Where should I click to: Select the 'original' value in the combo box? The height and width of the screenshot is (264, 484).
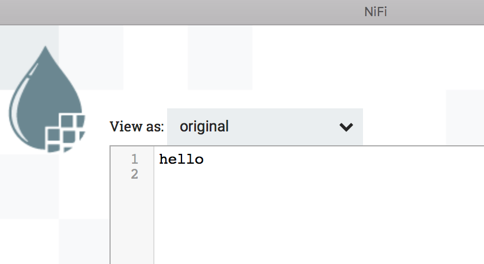pyautogui.click(x=204, y=127)
